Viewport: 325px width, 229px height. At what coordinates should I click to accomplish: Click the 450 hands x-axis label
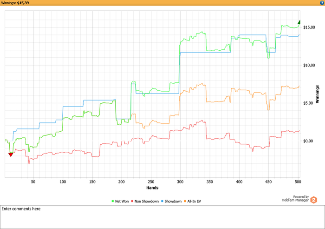(x=268, y=182)
